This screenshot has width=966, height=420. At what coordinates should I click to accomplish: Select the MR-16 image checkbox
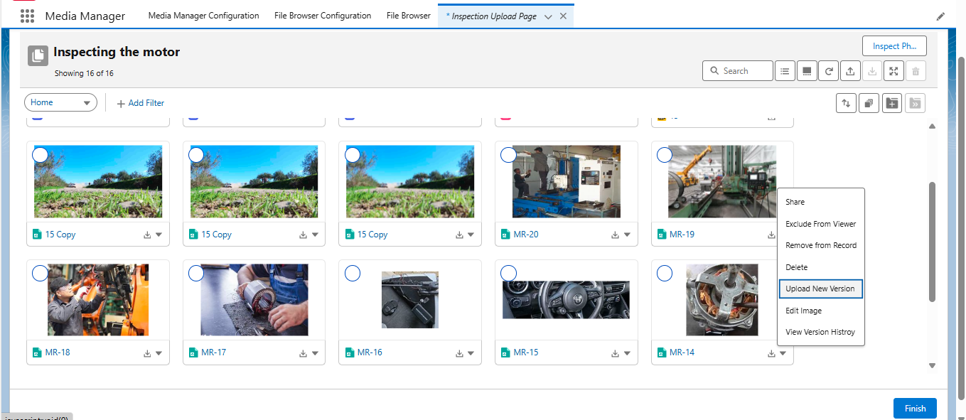[x=353, y=273]
